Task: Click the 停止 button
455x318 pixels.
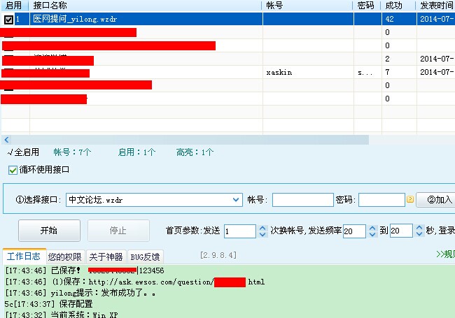Action: pyautogui.click(x=118, y=231)
